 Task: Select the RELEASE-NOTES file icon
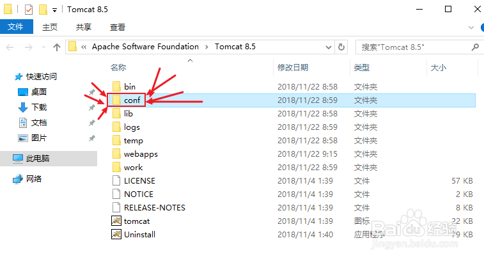click(116, 207)
